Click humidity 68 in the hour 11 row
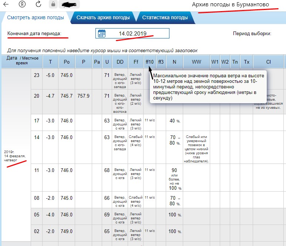Viewport: 286px width, 246px height. [x=107, y=170]
